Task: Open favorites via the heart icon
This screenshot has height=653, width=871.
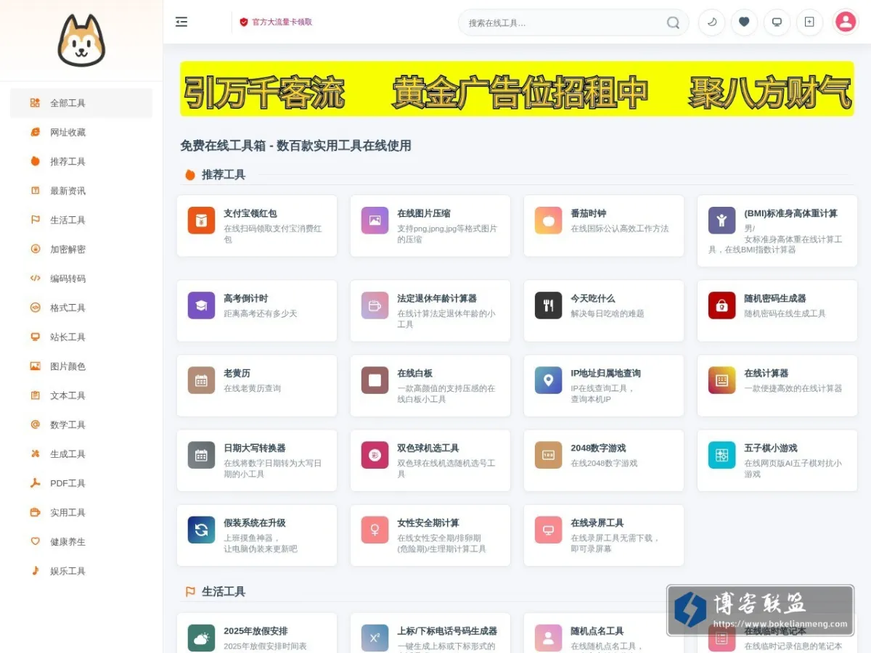Action: coord(744,22)
